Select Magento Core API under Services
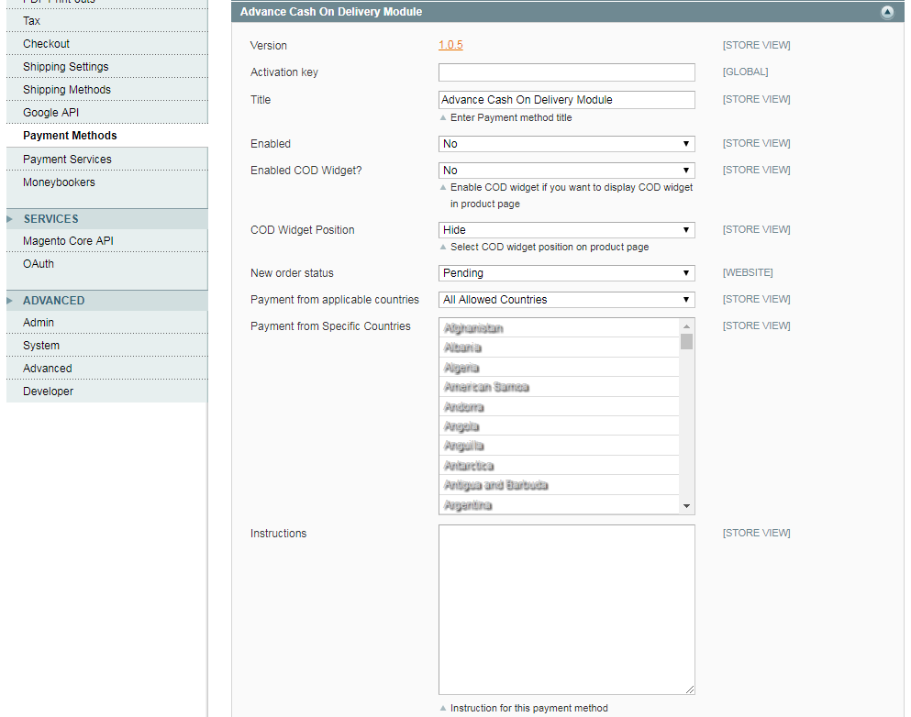This screenshot has width=911, height=717. [x=68, y=241]
